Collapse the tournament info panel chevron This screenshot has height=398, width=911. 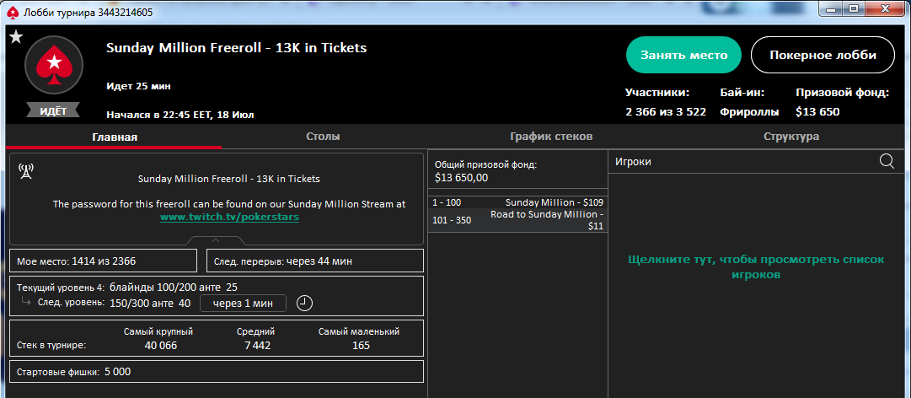(x=216, y=240)
